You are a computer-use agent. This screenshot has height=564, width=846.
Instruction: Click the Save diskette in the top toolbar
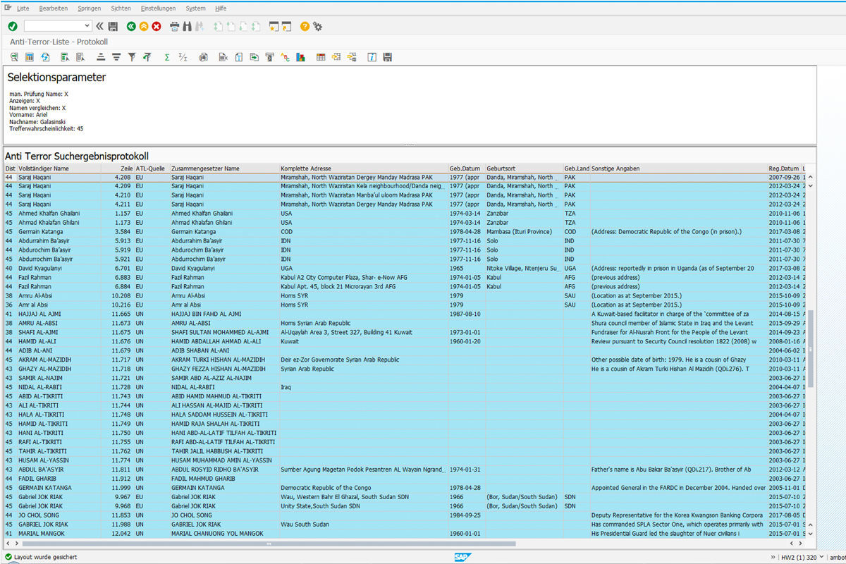tap(113, 26)
